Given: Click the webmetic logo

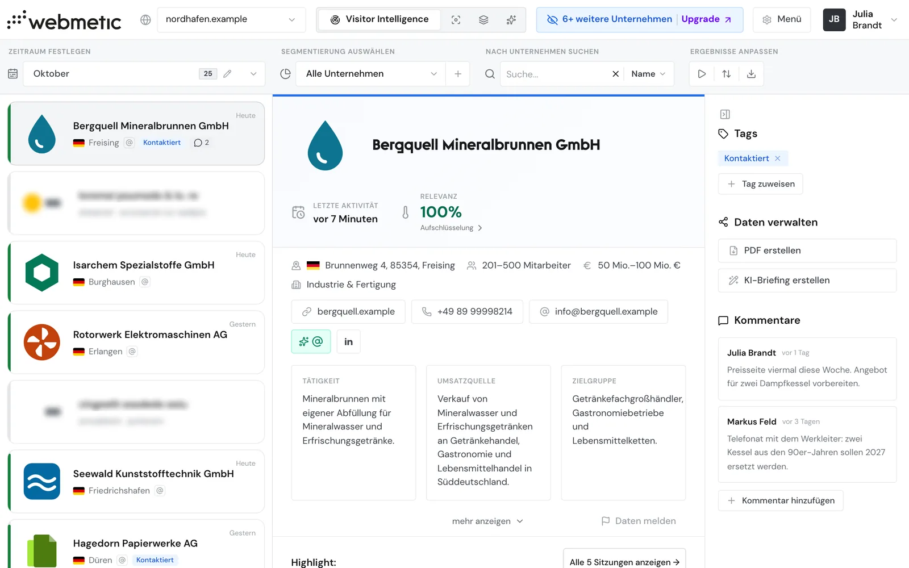Looking at the screenshot, I should click(64, 20).
